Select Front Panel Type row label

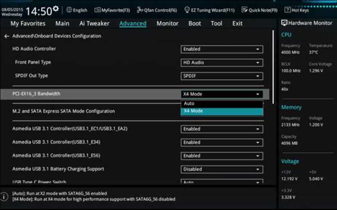click(33, 63)
